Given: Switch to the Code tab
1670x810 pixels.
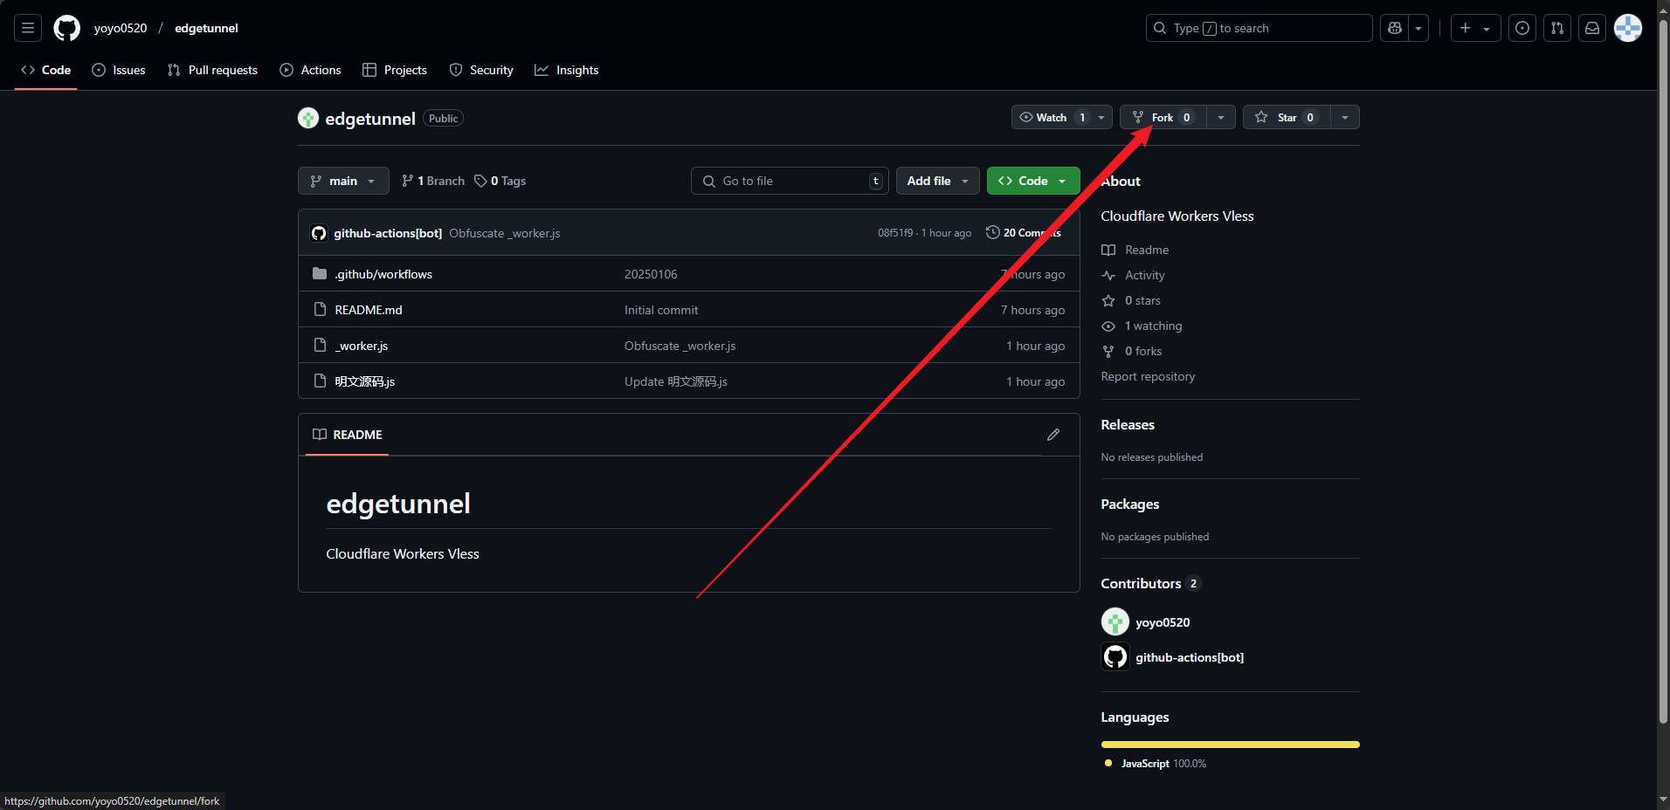Looking at the screenshot, I should 46,70.
